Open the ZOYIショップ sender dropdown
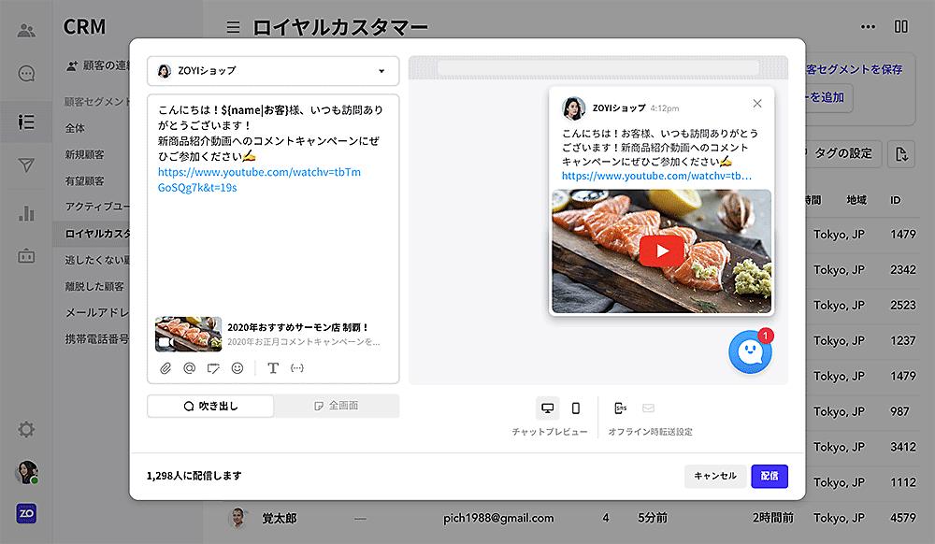Viewport: 935px width, 544px height. point(273,71)
